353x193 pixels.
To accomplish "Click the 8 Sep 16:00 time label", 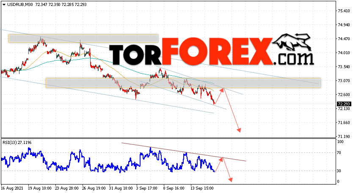I will [x=174, y=188].
